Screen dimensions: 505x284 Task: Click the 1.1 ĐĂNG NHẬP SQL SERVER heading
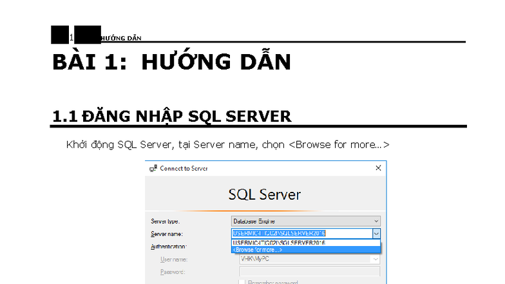171,116
